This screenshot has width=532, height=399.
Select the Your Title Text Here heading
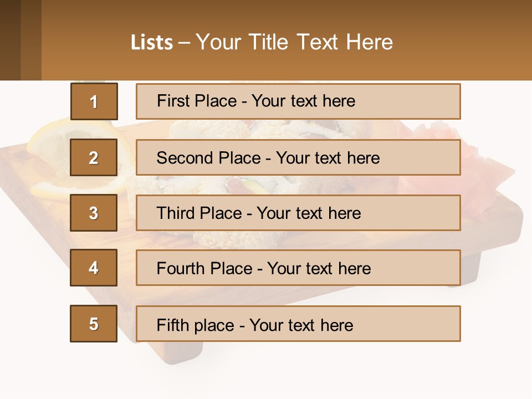[x=294, y=42]
